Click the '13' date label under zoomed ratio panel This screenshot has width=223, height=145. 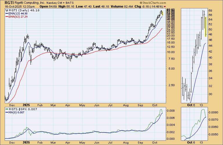coord(201,143)
